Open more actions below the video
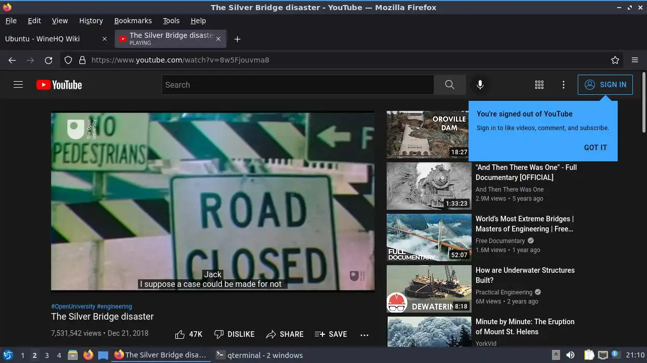 364,334
